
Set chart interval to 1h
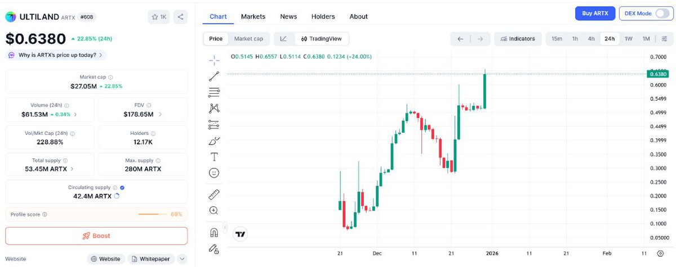(575, 39)
